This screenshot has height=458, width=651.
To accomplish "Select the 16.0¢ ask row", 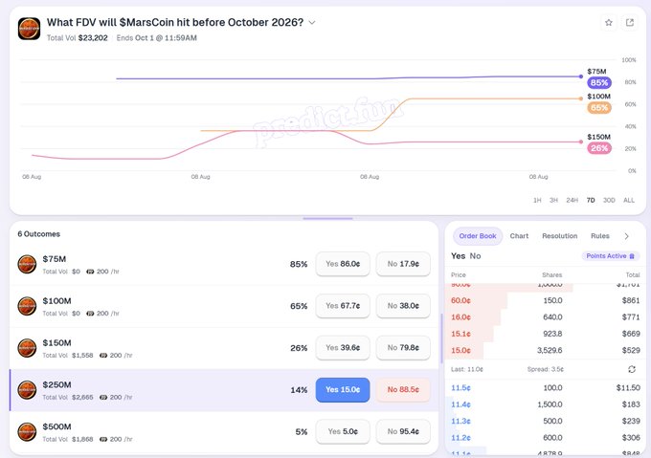I will (545, 317).
